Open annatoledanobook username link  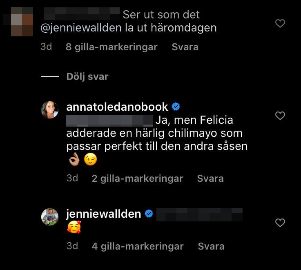pyautogui.click(x=117, y=107)
